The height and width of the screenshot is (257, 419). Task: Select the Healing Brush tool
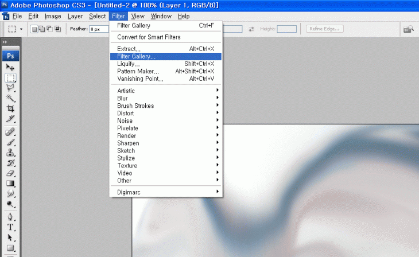(10, 132)
